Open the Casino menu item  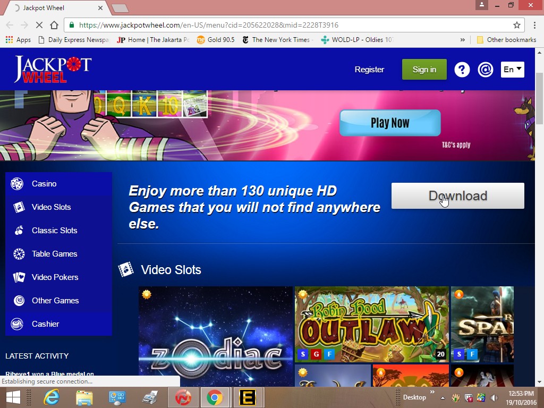tap(58, 184)
